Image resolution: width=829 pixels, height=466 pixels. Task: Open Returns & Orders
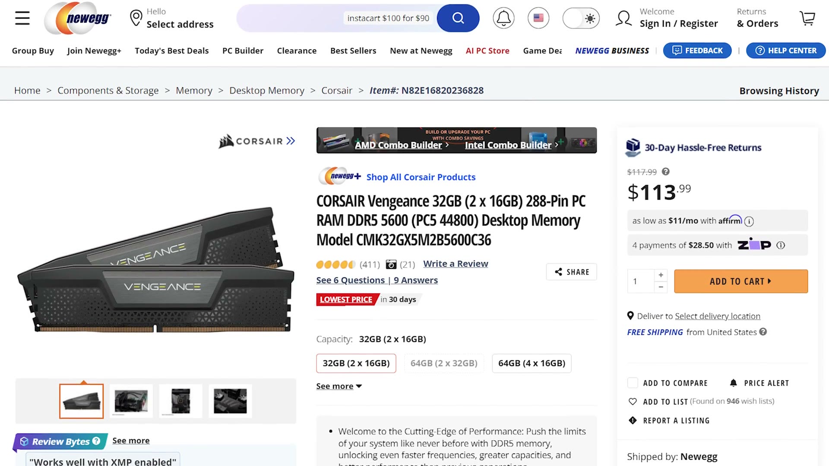click(x=757, y=18)
